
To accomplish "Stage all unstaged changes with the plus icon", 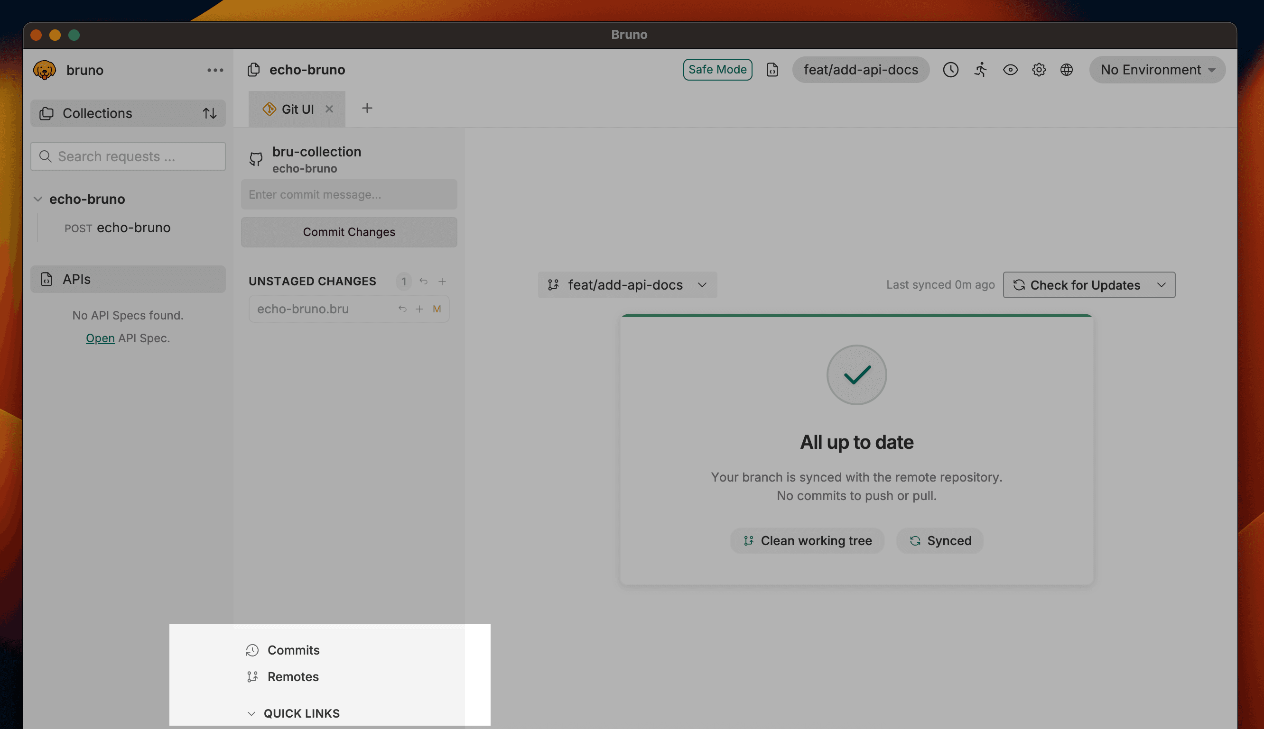I will point(442,282).
